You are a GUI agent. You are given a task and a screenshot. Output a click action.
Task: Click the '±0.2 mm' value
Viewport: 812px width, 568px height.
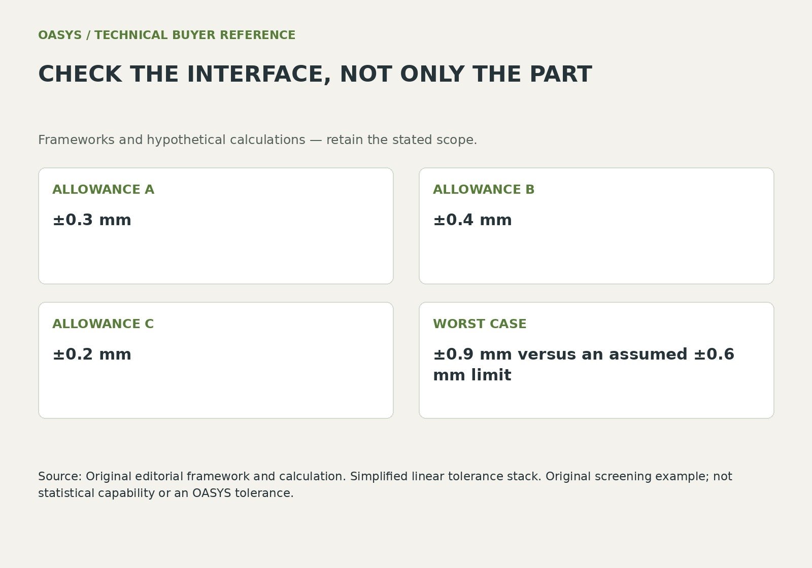point(92,354)
